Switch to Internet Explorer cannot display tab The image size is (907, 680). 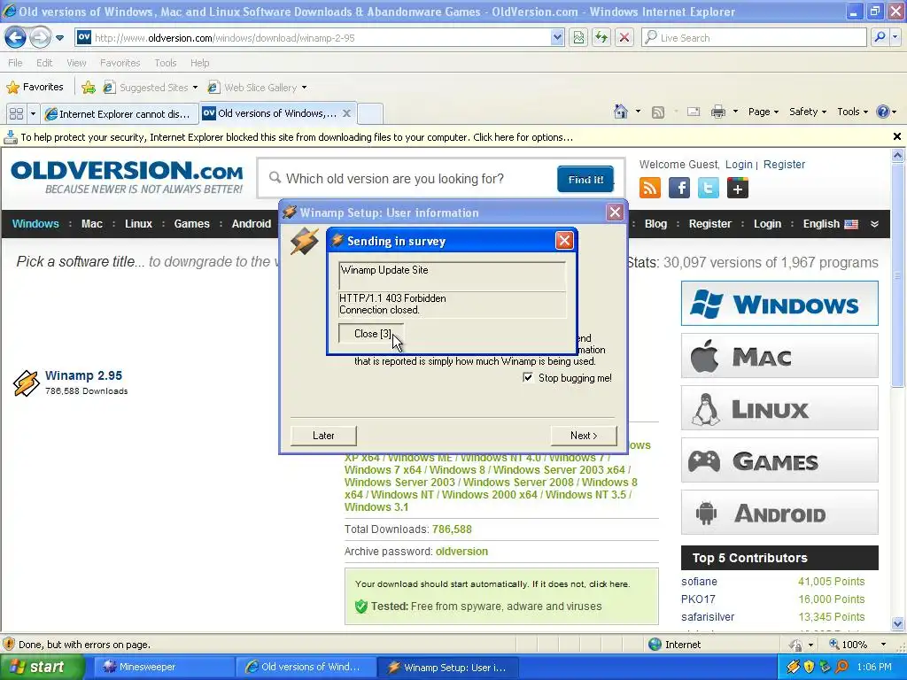coord(120,113)
